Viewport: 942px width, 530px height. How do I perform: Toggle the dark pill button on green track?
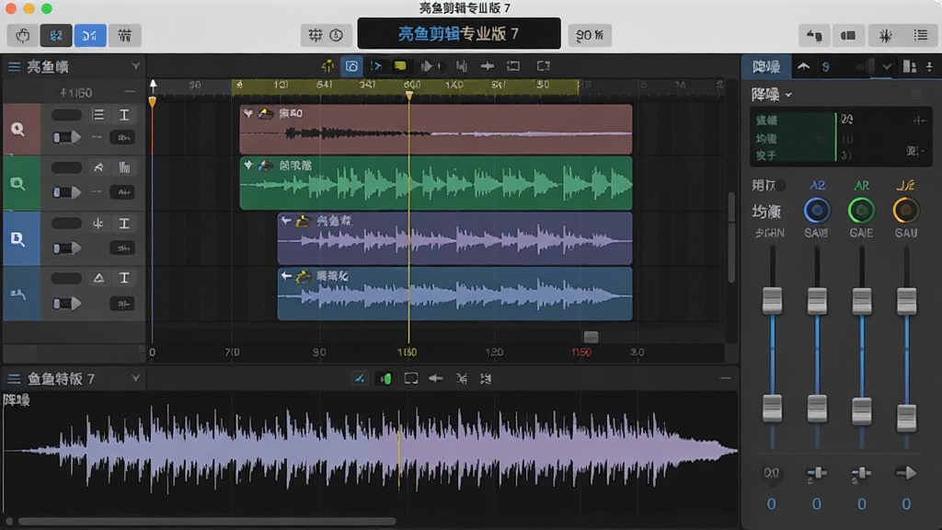[66, 167]
